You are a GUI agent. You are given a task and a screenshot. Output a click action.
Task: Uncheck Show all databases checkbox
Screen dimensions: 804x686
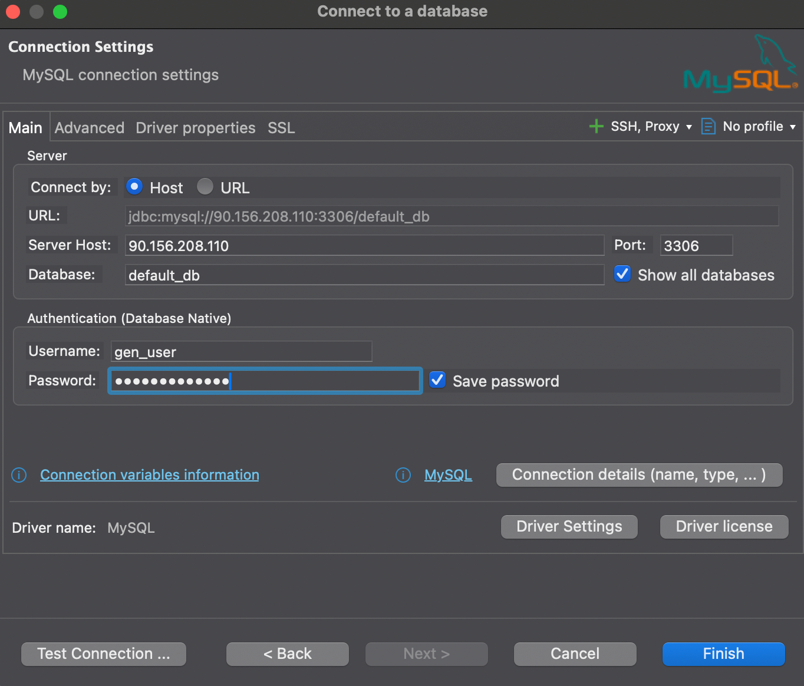(622, 274)
